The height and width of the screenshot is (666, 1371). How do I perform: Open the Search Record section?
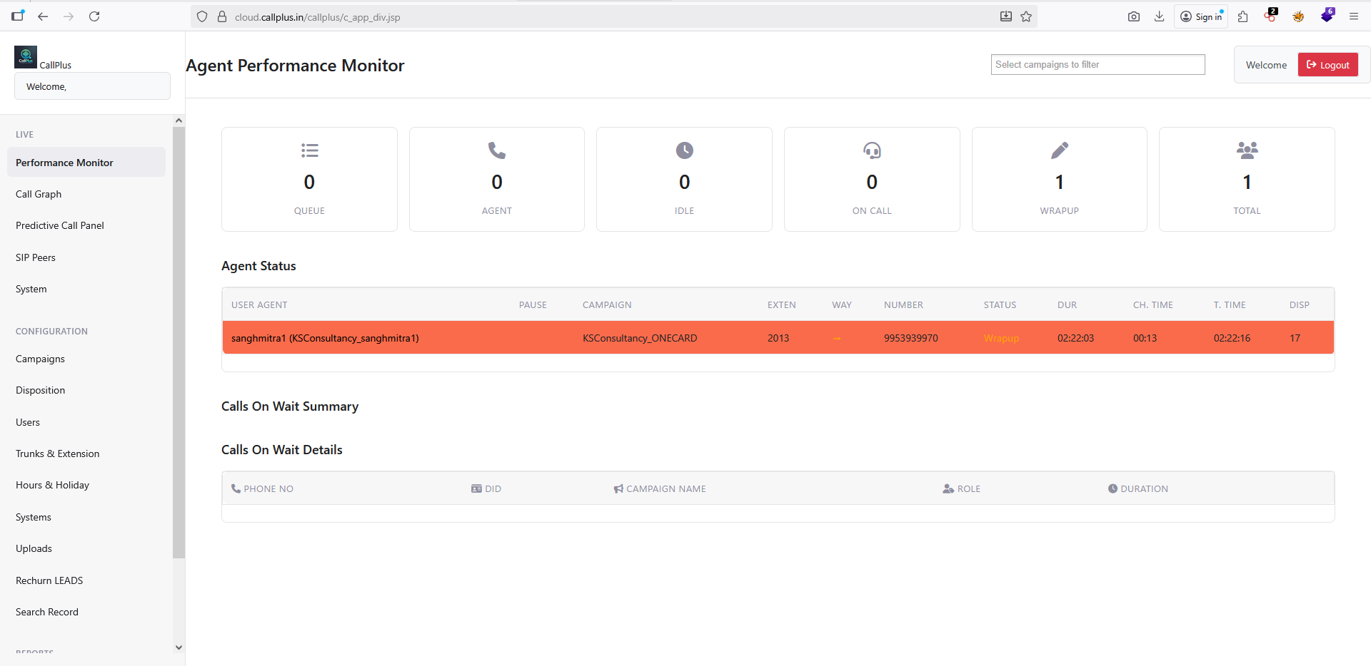[46, 611]
